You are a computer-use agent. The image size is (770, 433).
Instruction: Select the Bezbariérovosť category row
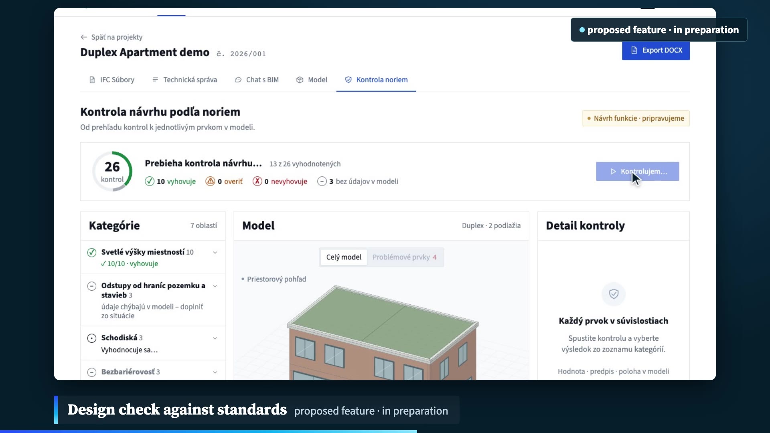(x=153, y=370)
